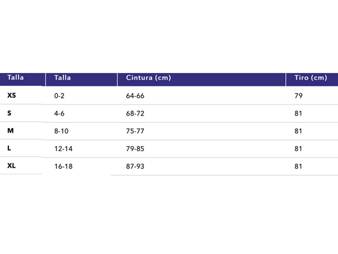Select the Tiro (cm) column header
The image size is (338, 254).
click(x=311, y=77)
